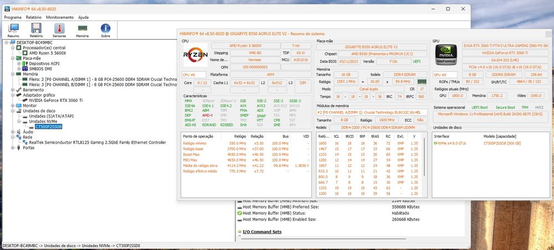Click the HWiNFO title bar app icon
Screen dimensions: 554x250
click(7, 9)
